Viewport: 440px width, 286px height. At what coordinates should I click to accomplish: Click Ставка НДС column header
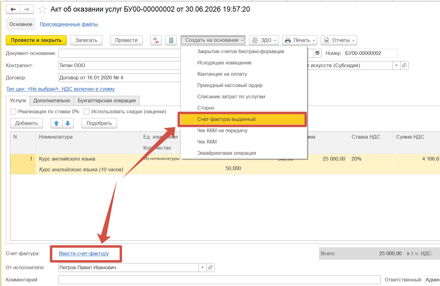click(370, 143)
